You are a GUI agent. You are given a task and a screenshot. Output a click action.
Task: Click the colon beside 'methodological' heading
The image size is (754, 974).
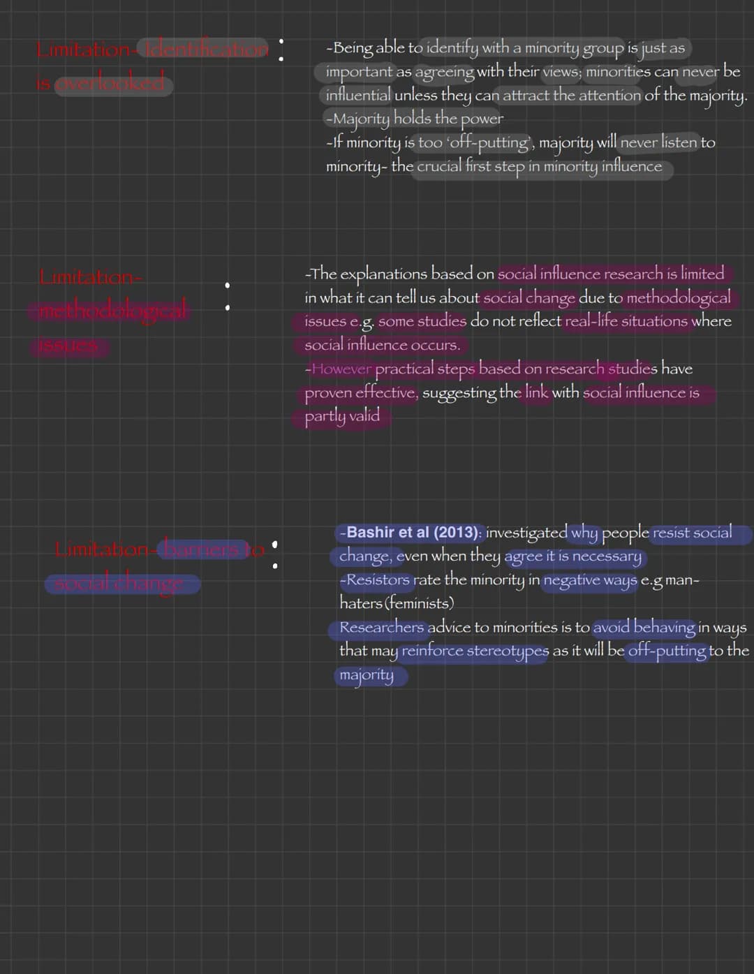point(227,296)
